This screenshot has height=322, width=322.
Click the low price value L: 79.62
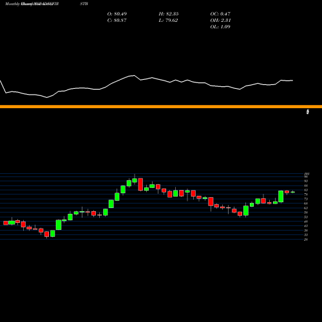(x=168, y=21)
